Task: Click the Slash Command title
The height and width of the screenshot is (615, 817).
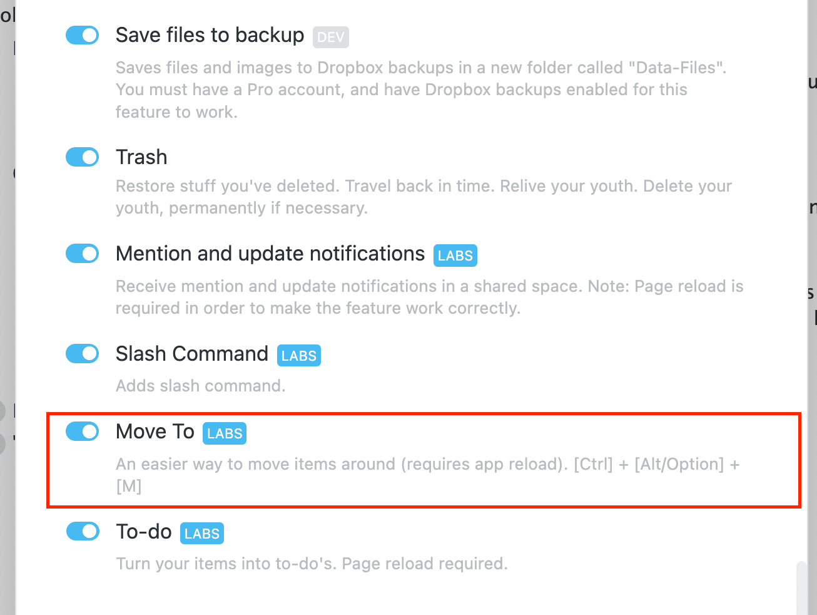Action: (x=192, y=353)
